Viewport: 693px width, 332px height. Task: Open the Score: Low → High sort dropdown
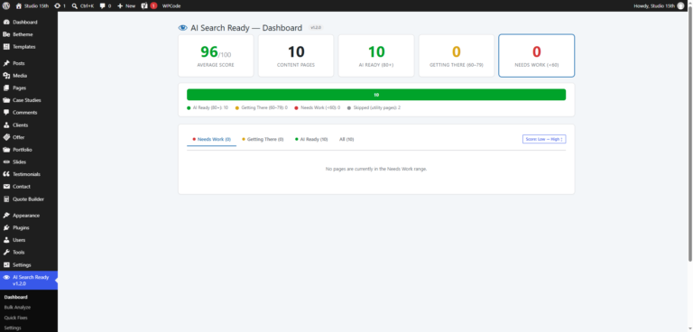[x=544, y=139]
